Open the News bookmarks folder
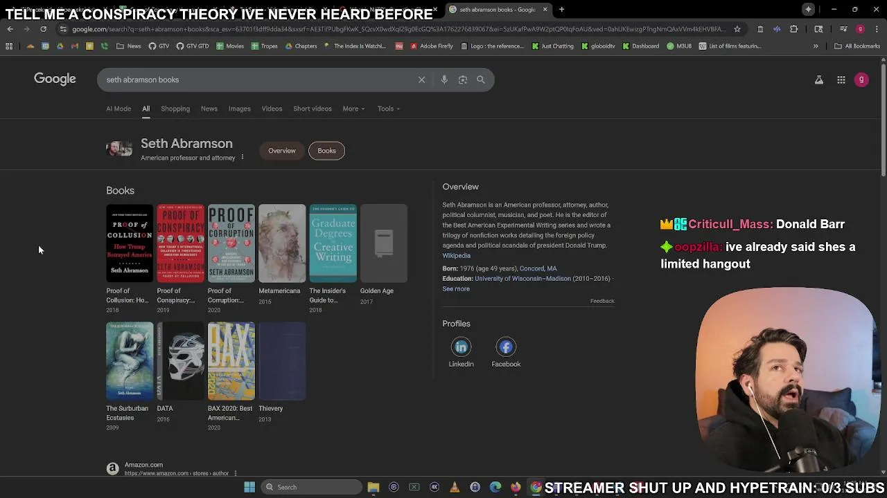The width and height of the screenshot is (887, 498). pos(129,46)
